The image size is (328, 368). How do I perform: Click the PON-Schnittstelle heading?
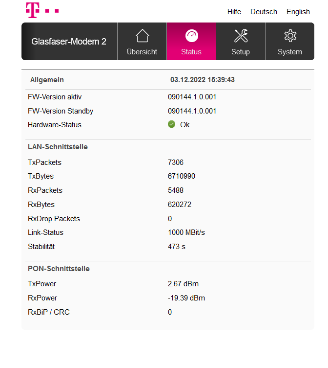(59, 269)
